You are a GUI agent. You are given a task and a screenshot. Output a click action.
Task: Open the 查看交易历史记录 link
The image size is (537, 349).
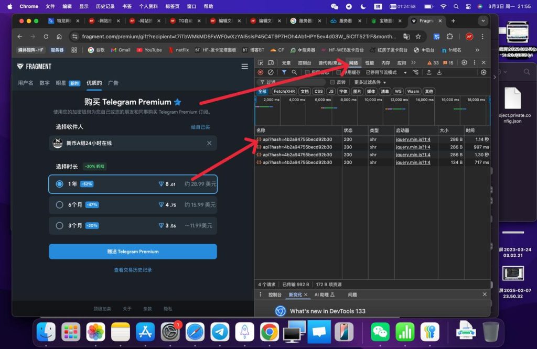[x=133, y=270]
